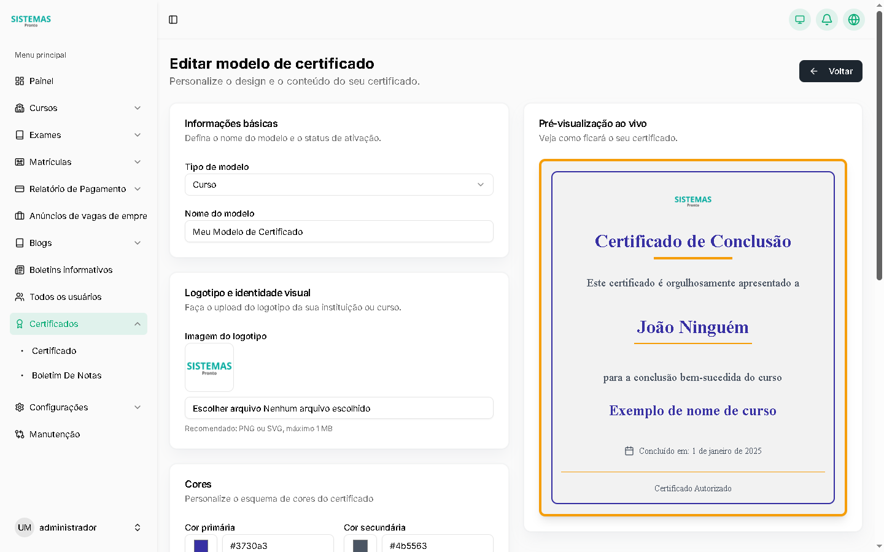Viewport: 884px width, 552px height.
Task: Click the Boletins informativos newspaper icon
Action: coord(20,270)
